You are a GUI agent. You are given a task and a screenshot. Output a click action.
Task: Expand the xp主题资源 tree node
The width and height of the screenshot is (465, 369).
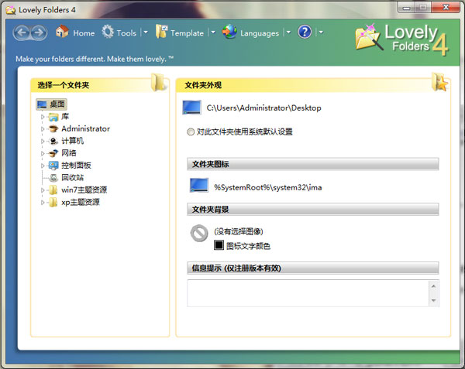[x=43, y=203]
